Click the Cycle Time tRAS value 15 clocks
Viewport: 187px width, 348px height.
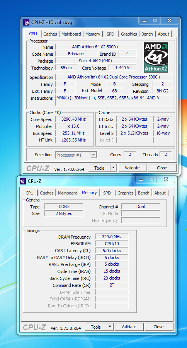tap(112, 271)
